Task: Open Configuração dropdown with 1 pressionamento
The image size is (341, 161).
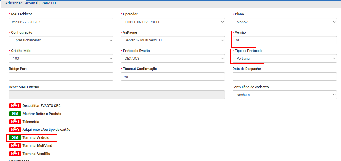Action: pyautogui.click(x=61, y=40)
